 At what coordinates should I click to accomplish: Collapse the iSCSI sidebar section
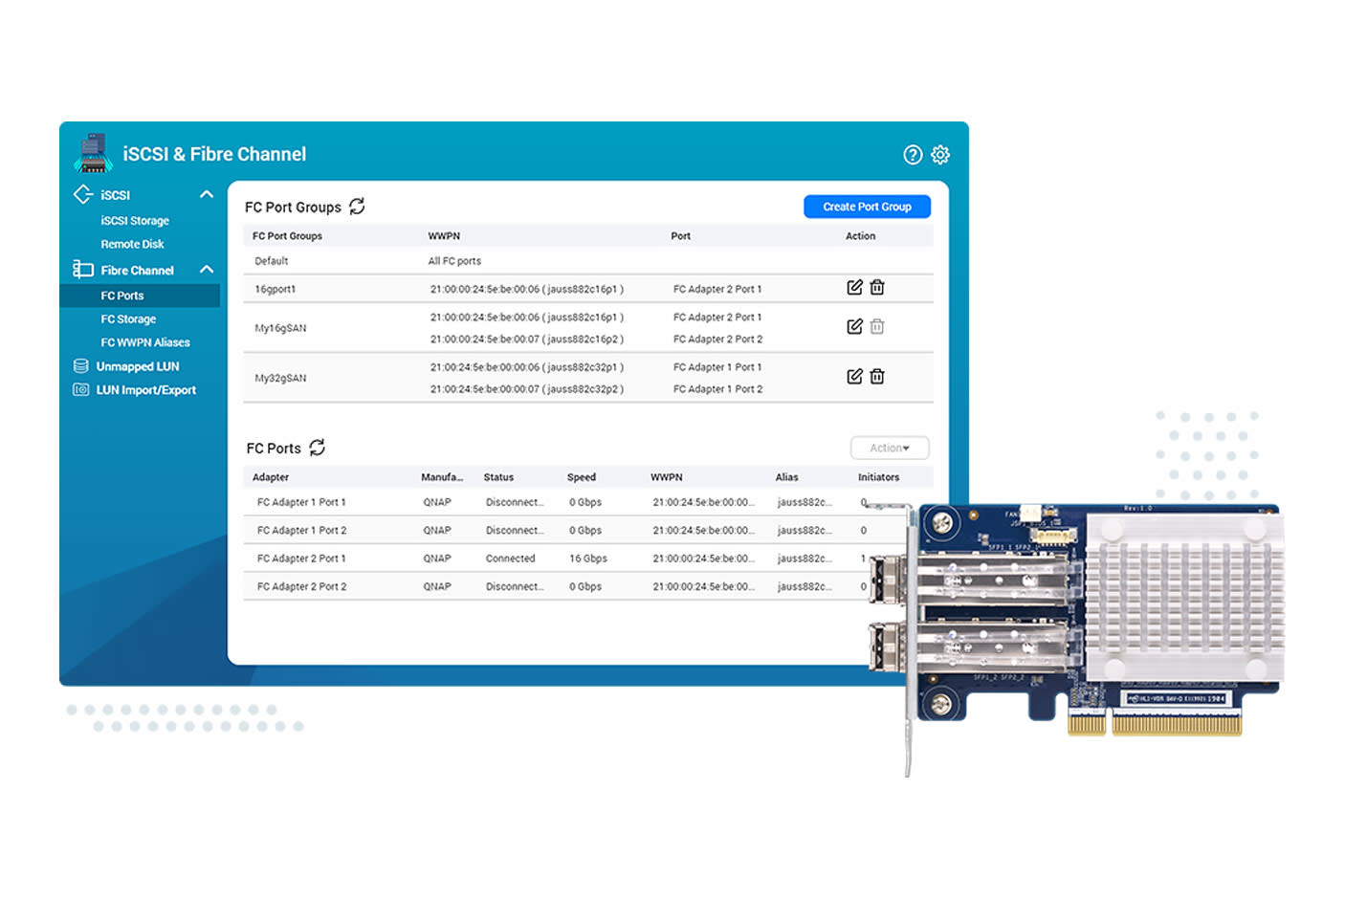click(x=207, y=194)
